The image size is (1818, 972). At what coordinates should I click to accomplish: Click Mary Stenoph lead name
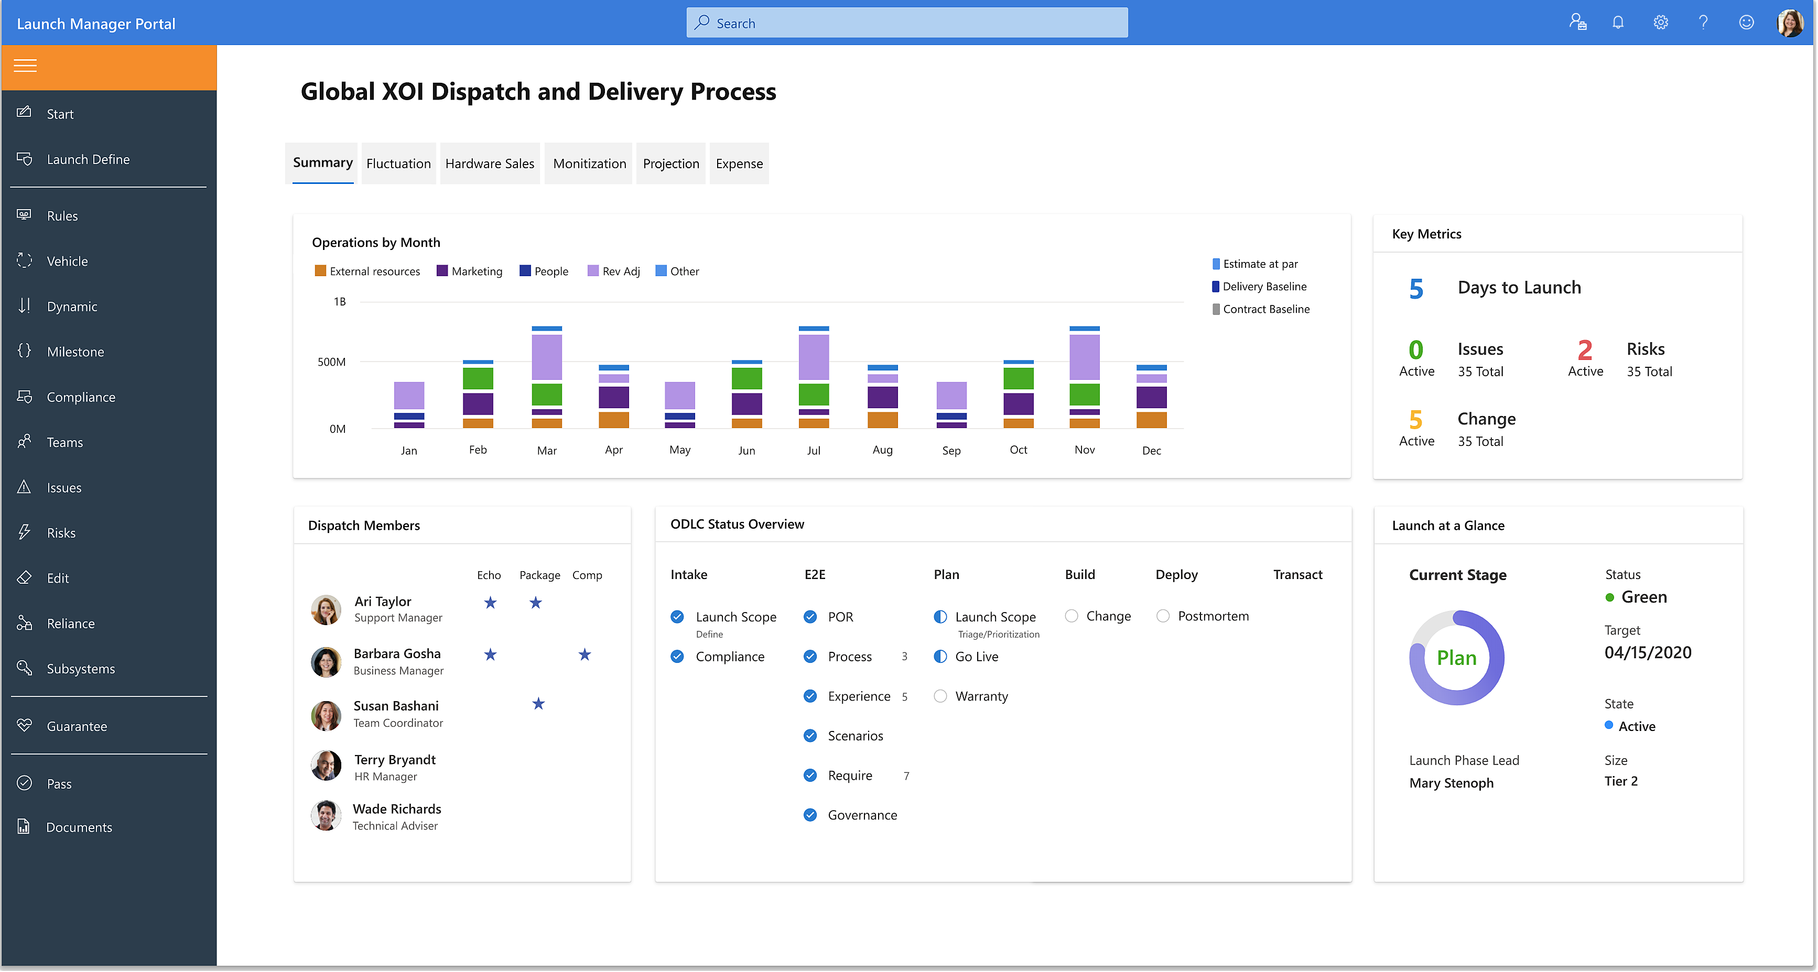[x=1452, y=783]
